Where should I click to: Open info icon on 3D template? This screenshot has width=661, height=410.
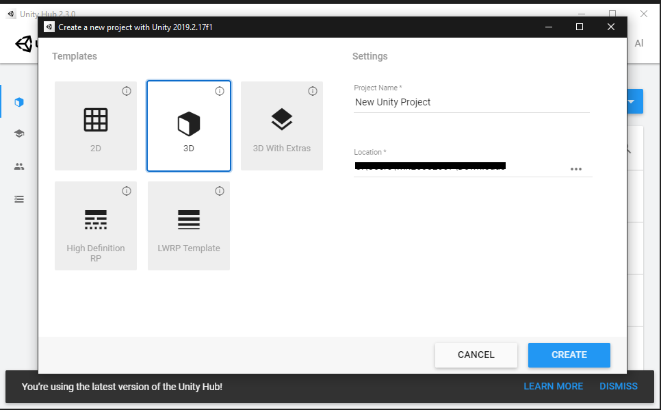tap(220, 91)
